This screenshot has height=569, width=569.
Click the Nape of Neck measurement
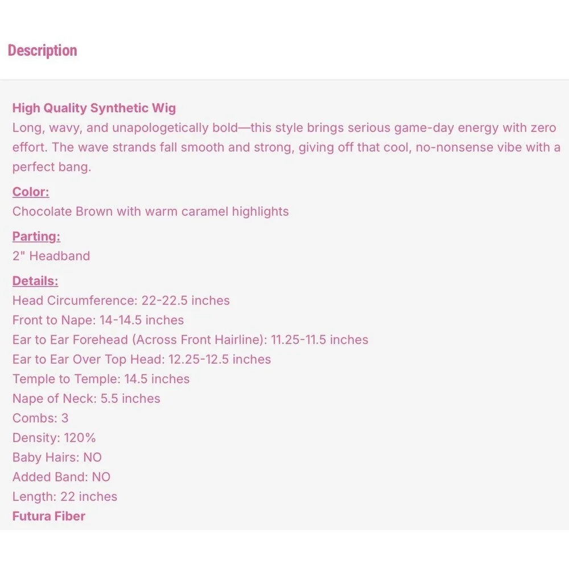point(86,398)
